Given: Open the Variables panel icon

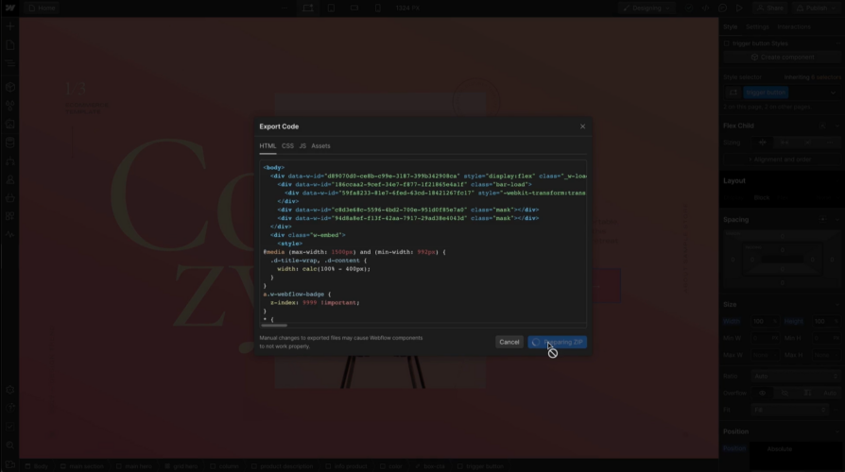Looking at the screenshot, I should [9, 105].
